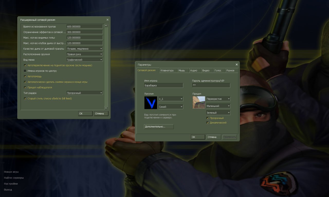Switch to the Клавиатура tab
The width and height of the screenshot is (329, 197).
click(168, 71)
